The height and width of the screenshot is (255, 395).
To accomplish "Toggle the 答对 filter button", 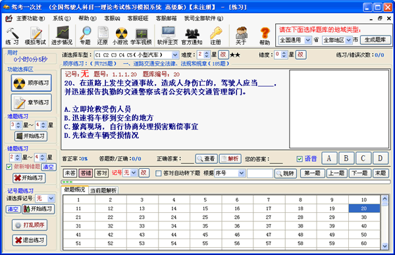I will pyautogui.click(x=101, y=173).
